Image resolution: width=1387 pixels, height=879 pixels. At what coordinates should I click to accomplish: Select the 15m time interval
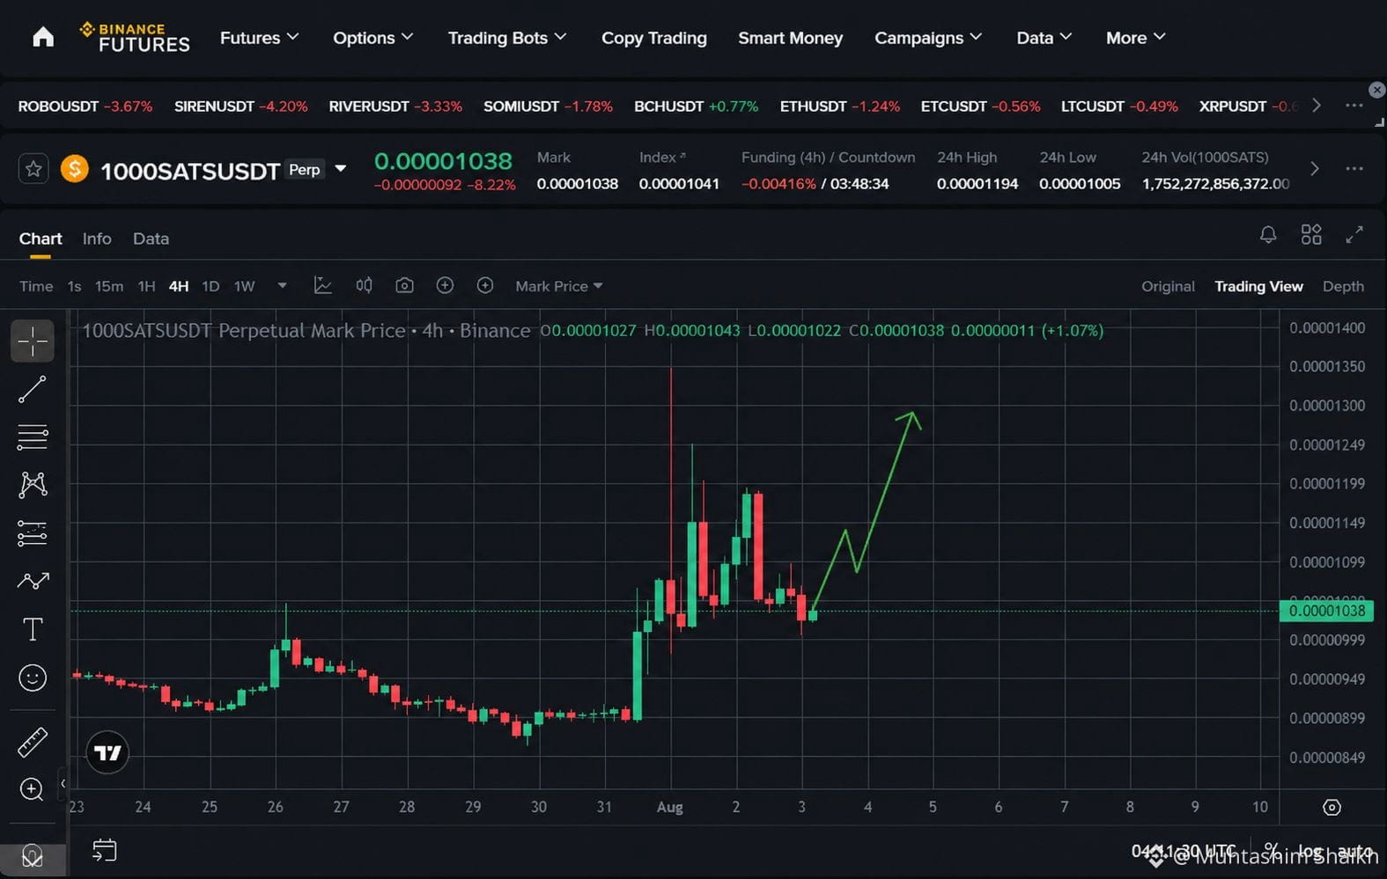[109, 286]
